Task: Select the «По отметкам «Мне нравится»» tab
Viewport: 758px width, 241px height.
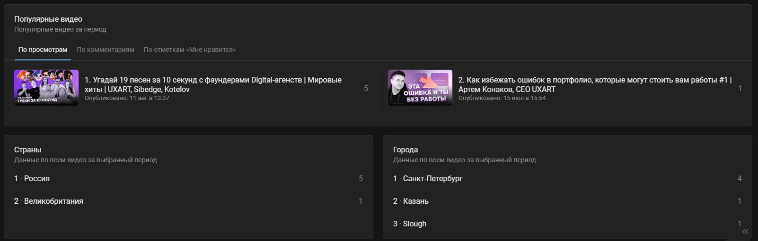Action: pos(190,50)
